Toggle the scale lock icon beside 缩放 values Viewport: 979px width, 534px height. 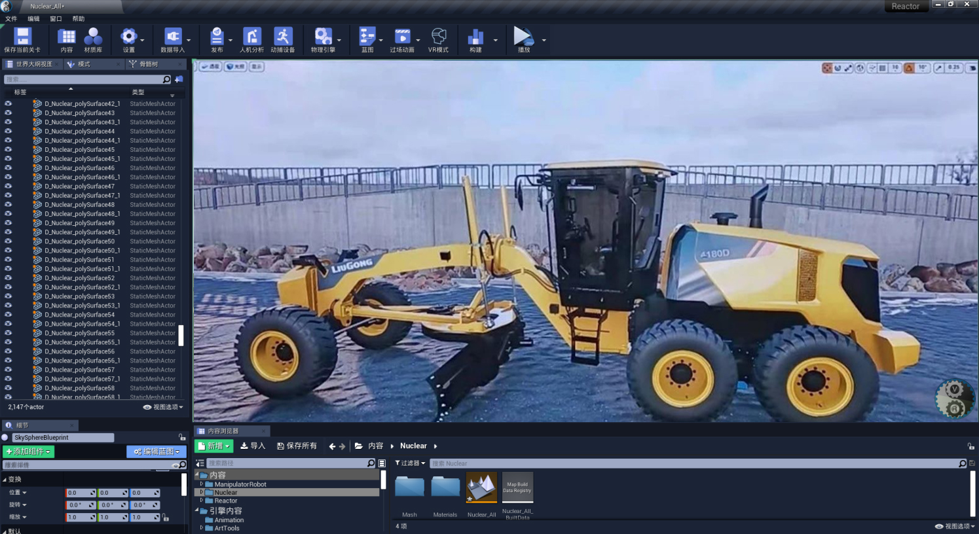[x=166, y=518]
